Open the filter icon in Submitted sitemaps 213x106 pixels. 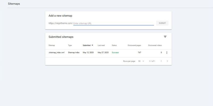point(165,37)
